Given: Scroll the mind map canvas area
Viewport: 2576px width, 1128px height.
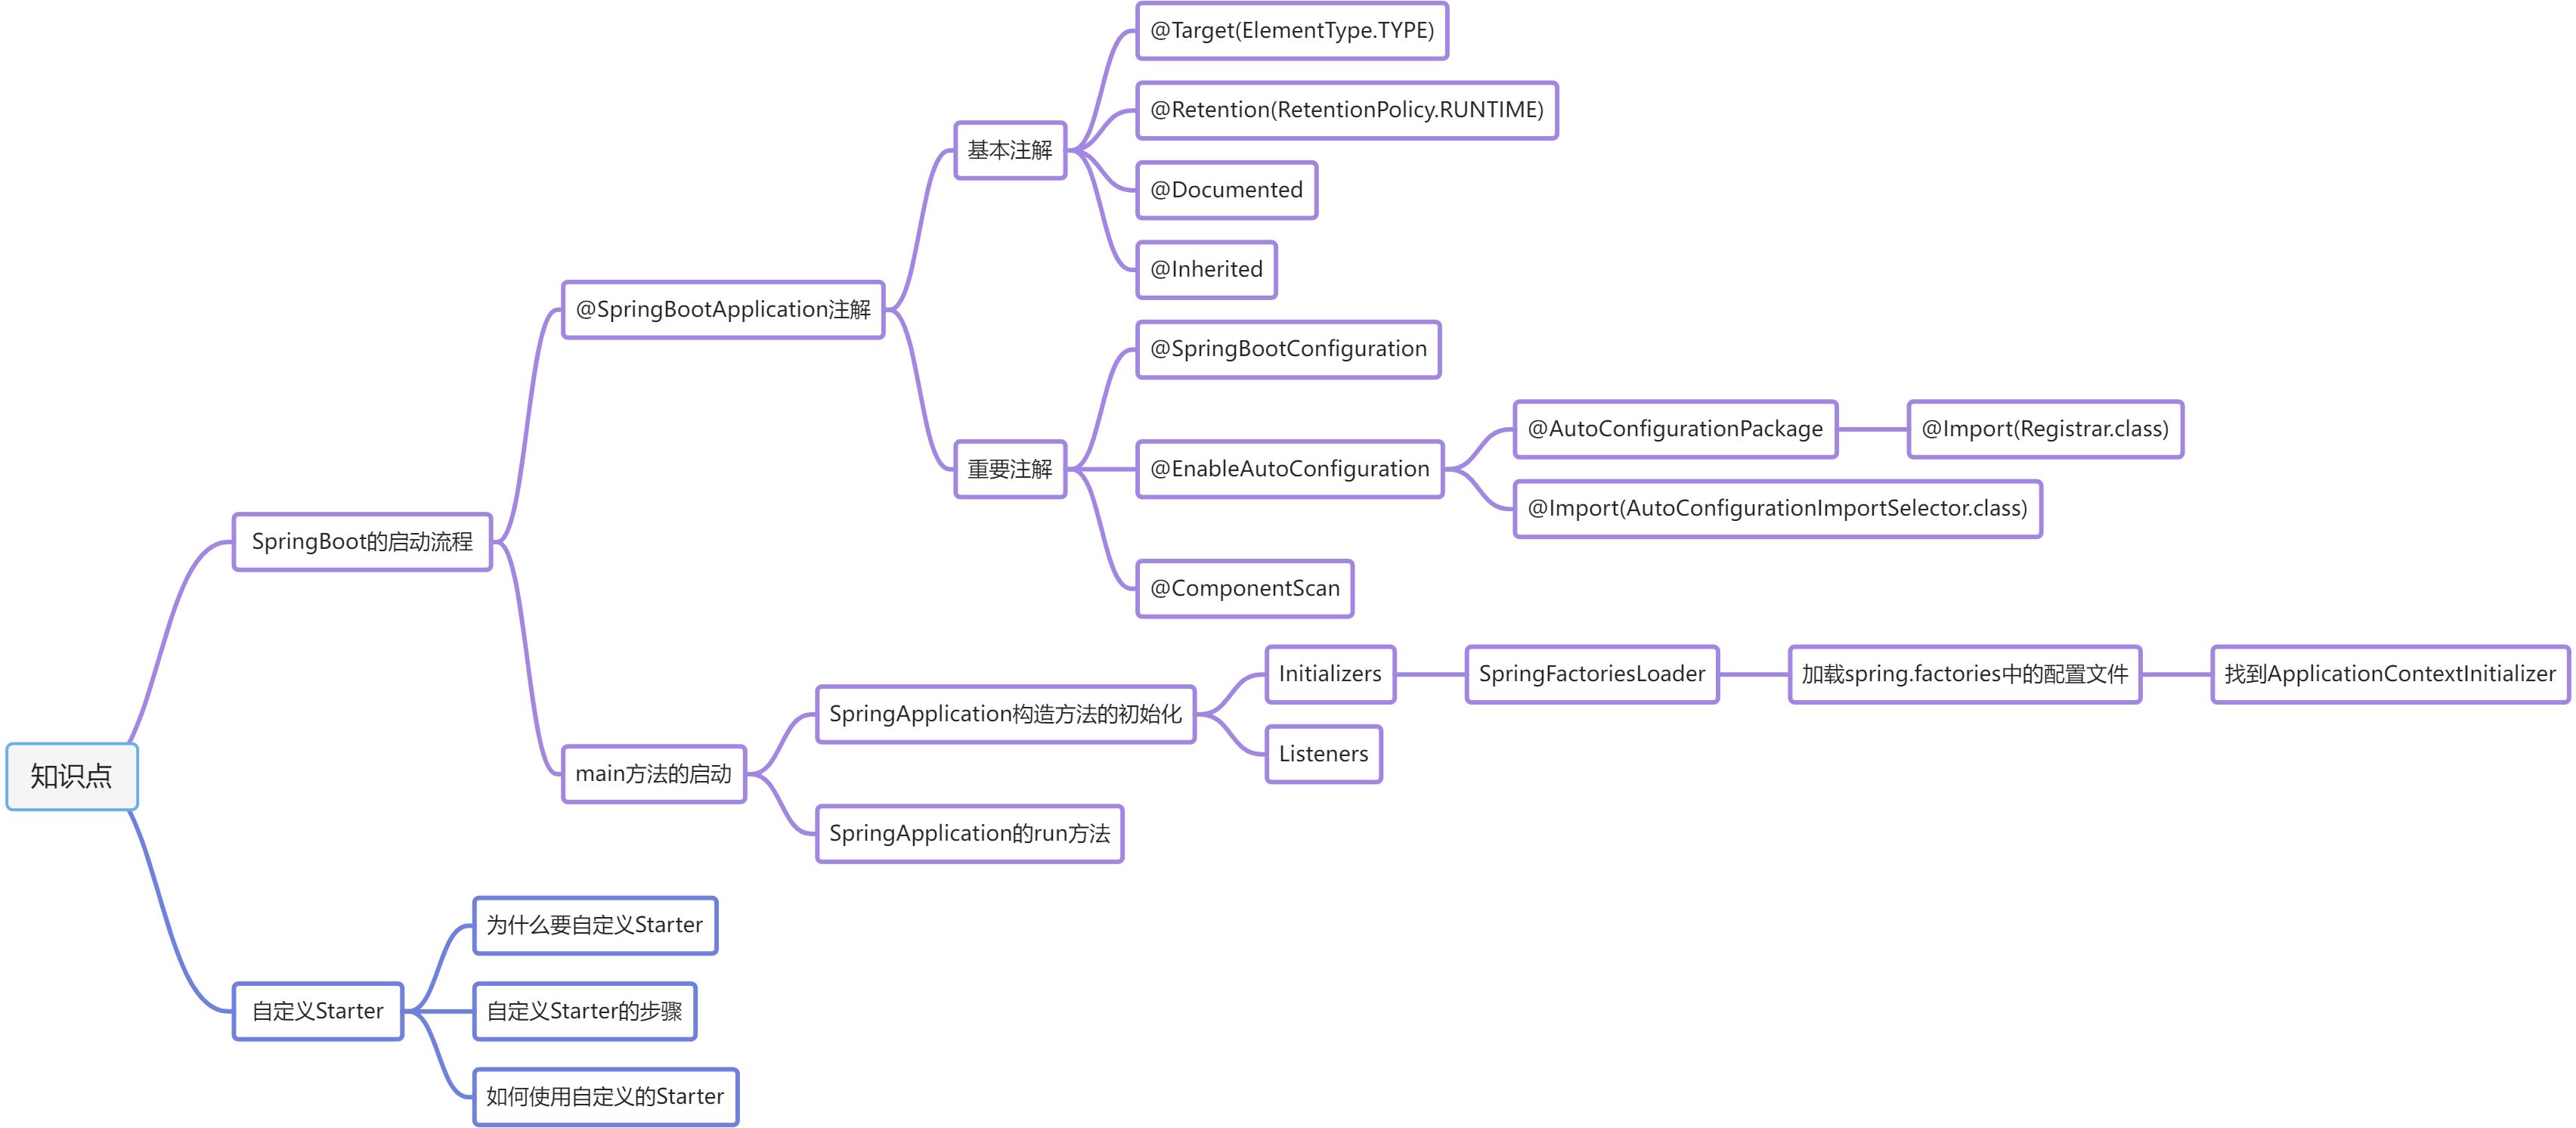Looking at the screenshot, I should point(1288,564).
